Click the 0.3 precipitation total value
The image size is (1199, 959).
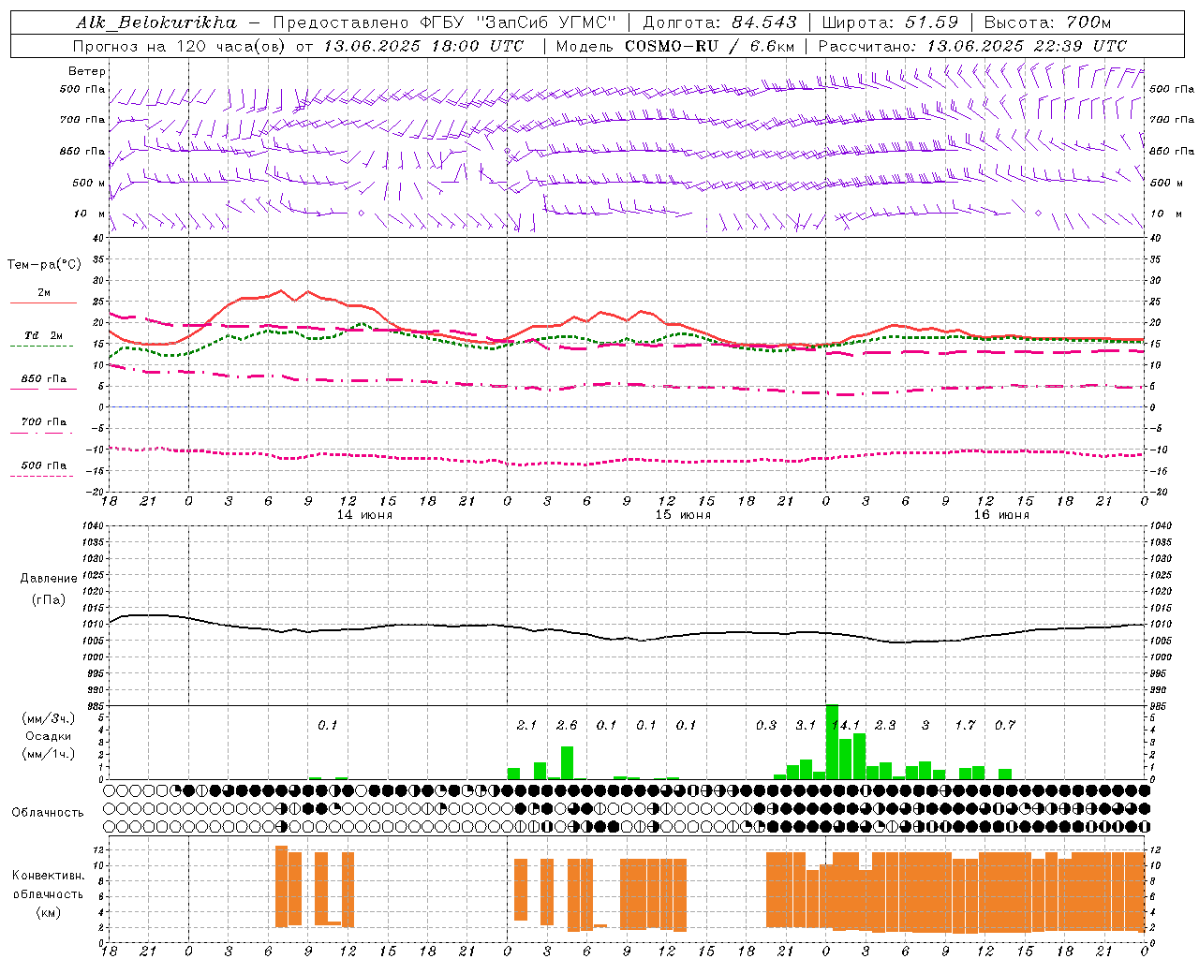click(766, 725)
